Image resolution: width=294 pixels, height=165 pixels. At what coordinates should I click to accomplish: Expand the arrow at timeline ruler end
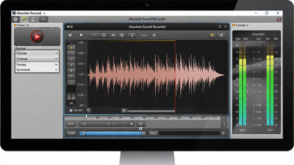coord(224,118)
